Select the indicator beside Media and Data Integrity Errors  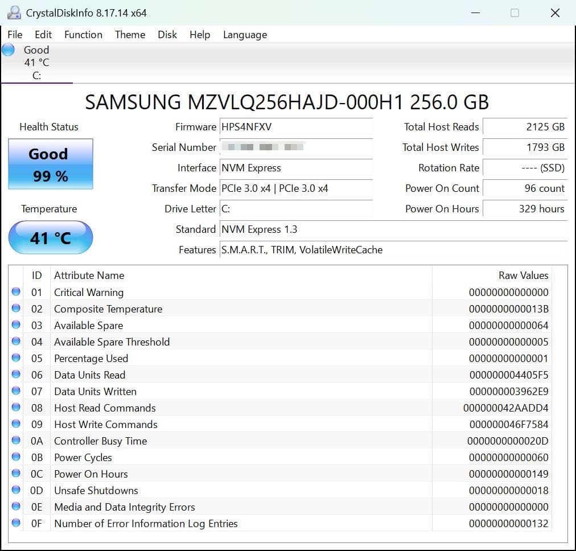(16, 507)
